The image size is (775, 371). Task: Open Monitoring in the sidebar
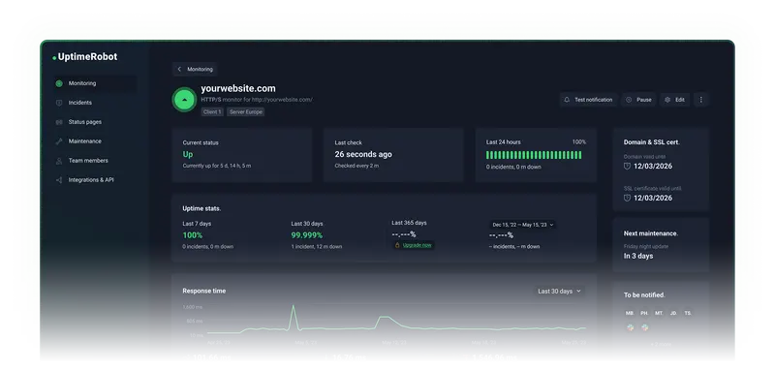94,83
